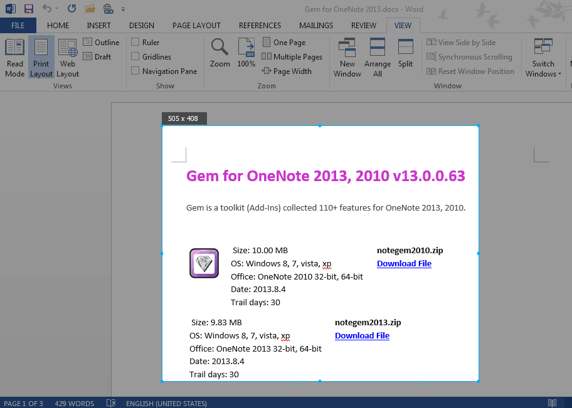Click the top-center selection handle
The width and height of the screenshot is (572, 408).
click(x=320, y=126)
